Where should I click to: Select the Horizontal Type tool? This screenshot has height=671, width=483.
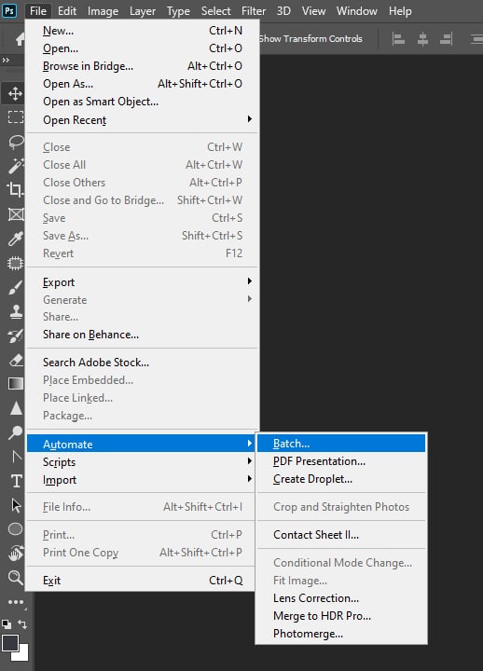point(16,481)
